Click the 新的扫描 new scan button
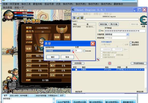Screen dimensions: 148x103 tap(104, 24)
